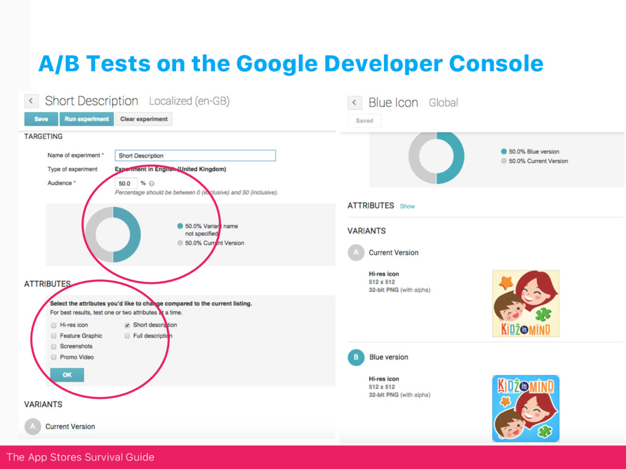Screen dimensions: 626x469
Task: Save the Short Description experiment
Action: coord(41,119)
